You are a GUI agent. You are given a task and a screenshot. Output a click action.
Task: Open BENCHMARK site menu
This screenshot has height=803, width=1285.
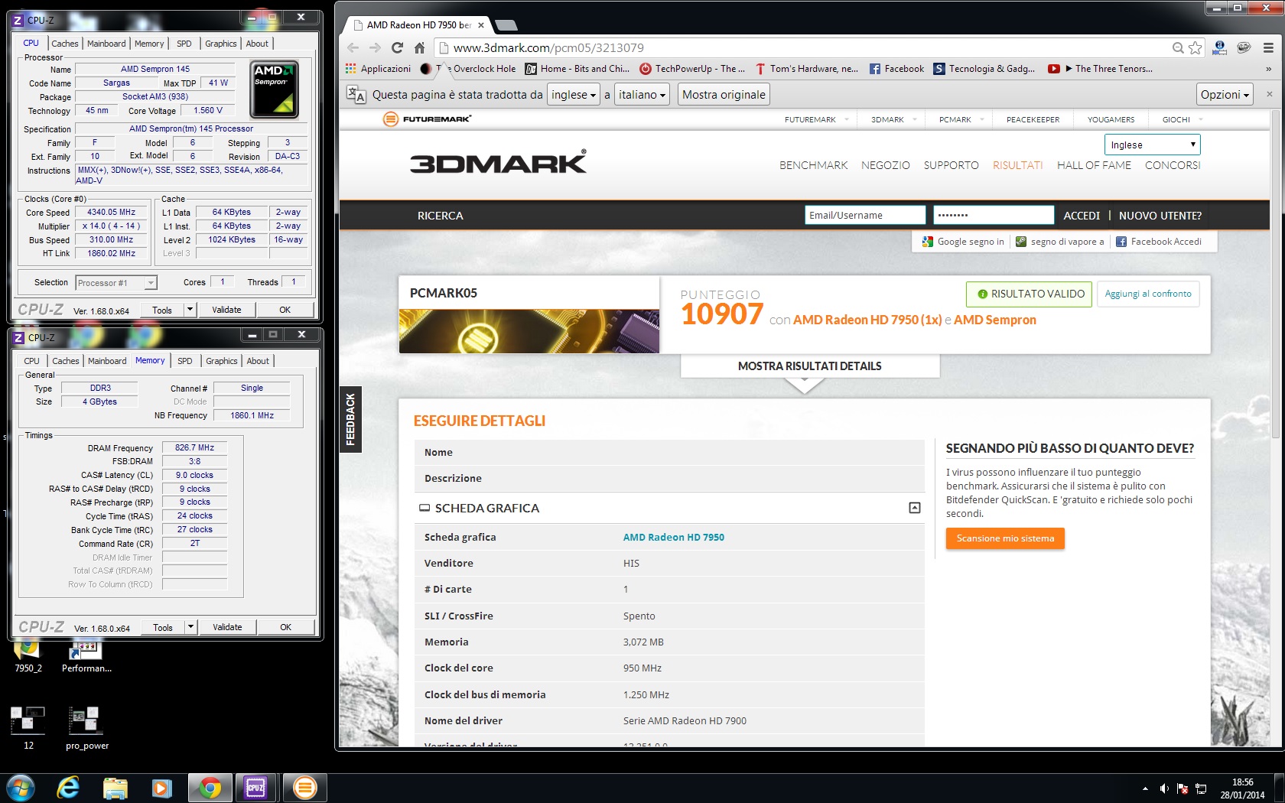point(813,165)
